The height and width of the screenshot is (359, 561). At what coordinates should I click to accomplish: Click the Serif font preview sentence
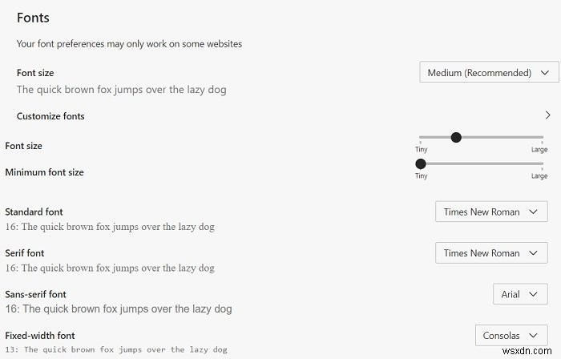point(110,268)
